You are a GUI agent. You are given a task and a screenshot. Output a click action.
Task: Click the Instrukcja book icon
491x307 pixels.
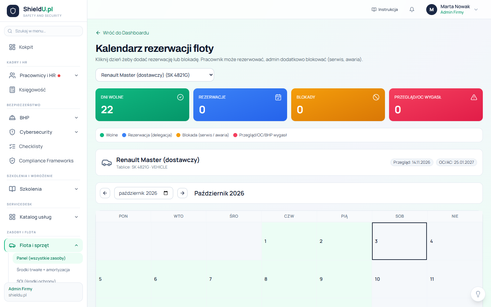pos(374,10)
